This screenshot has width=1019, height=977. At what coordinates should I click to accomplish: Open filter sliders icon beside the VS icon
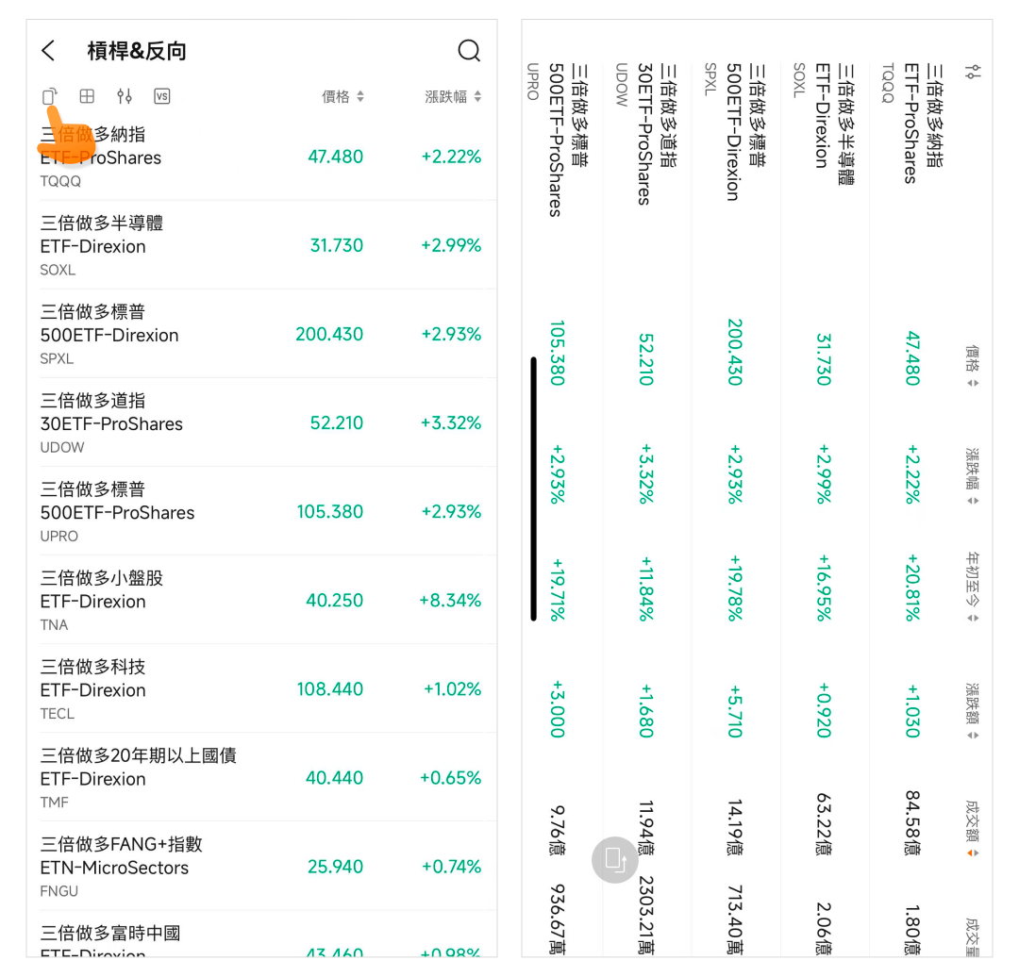[125, 96]
